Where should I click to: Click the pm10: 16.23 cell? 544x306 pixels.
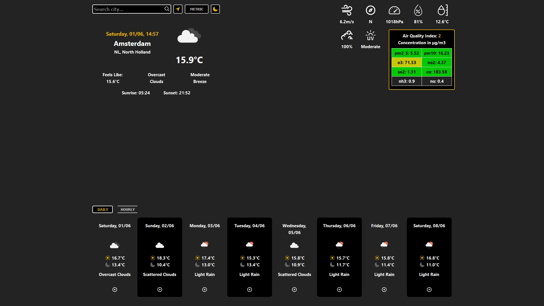[437, 53]
